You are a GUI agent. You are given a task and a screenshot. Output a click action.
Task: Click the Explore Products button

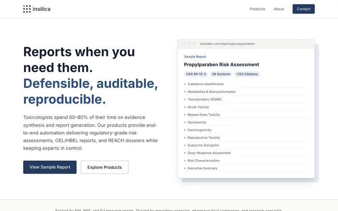point(105,167)
